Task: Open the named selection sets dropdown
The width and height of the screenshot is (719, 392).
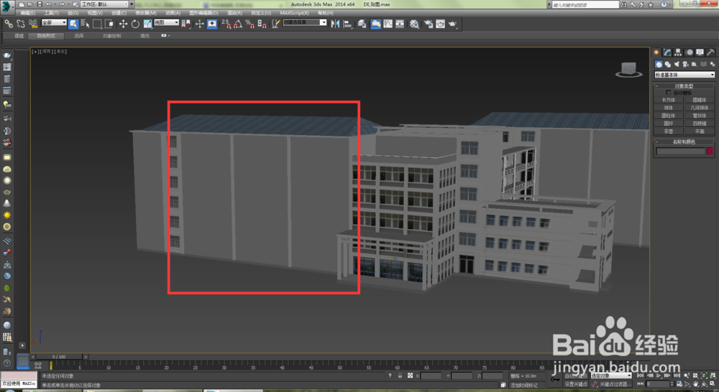Action: [x=304, y=22]
